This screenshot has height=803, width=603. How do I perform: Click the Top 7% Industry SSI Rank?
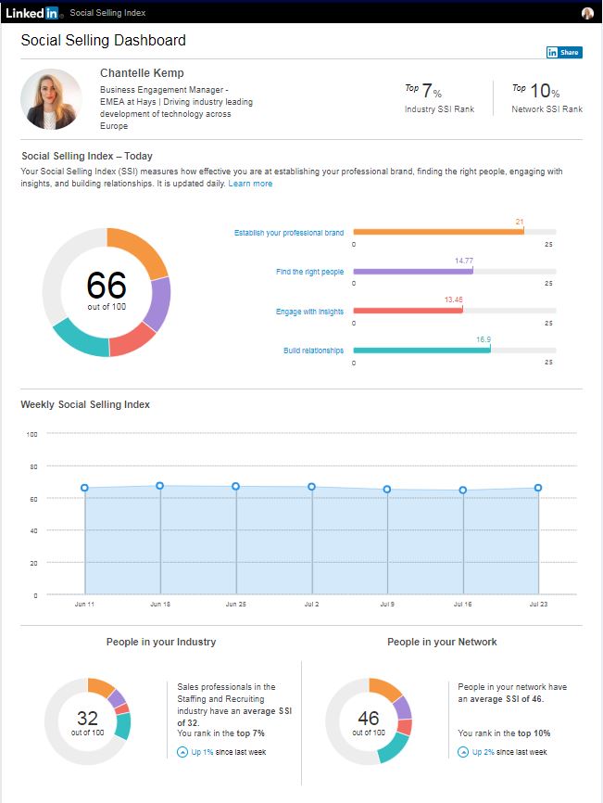pyautogui.click(x=439, y=97)
